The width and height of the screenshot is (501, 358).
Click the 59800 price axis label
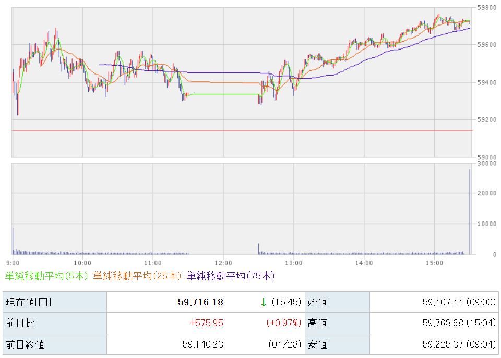[486, 8]
